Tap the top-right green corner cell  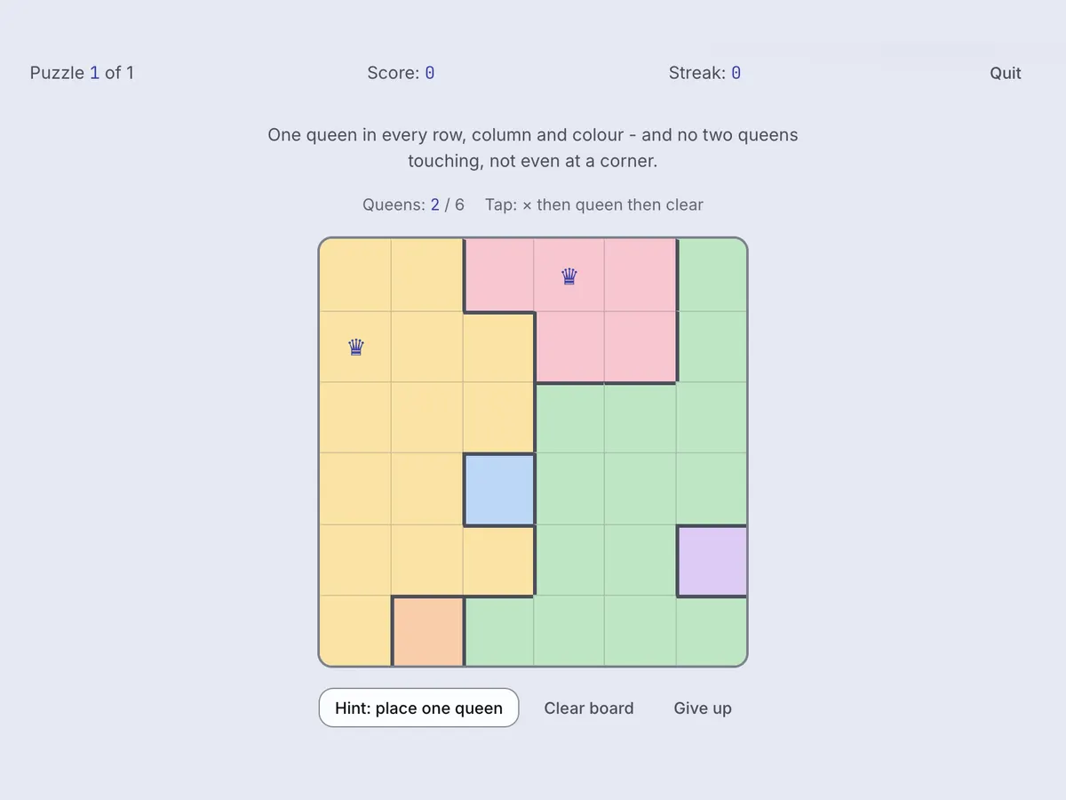click(x=712, y=275)
